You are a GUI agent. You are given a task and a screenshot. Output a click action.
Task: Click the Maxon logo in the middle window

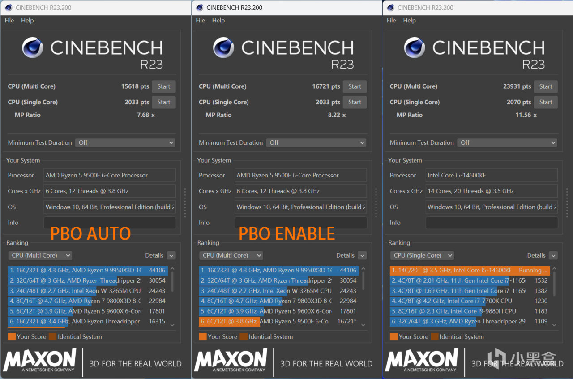pos(231,361)
